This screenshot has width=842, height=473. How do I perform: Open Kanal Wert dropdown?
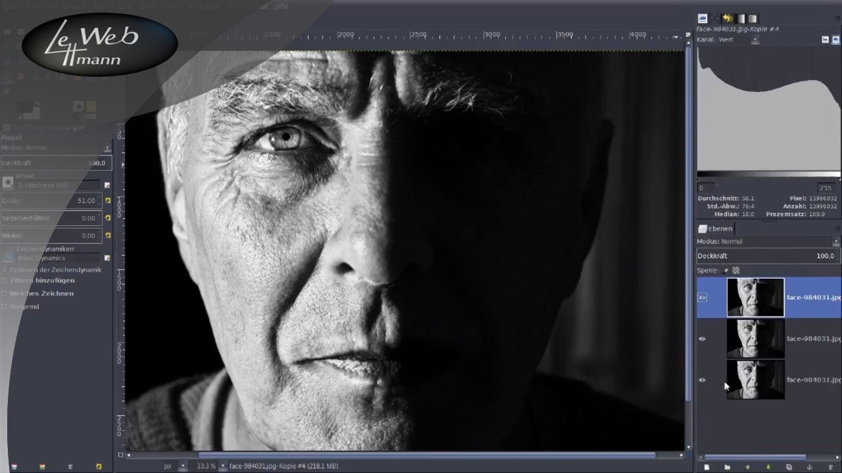755,40
